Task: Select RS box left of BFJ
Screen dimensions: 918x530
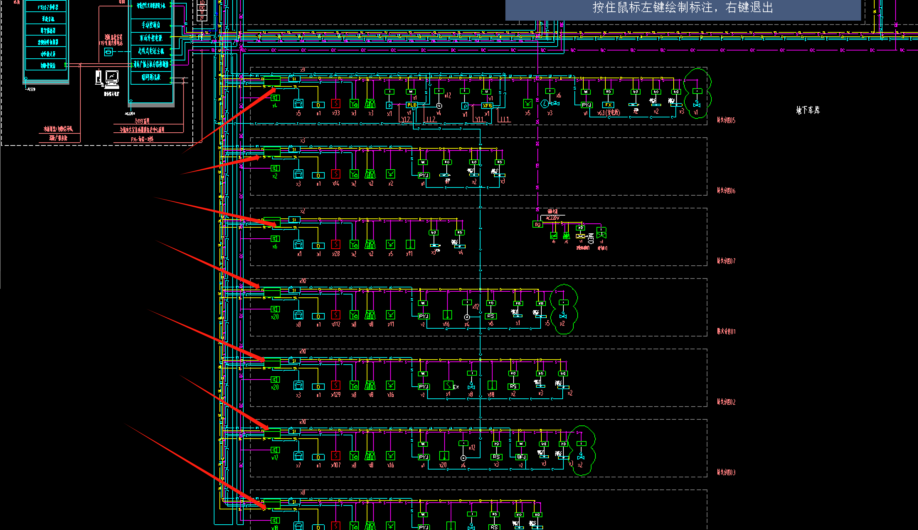Action: tap(497, 457)
